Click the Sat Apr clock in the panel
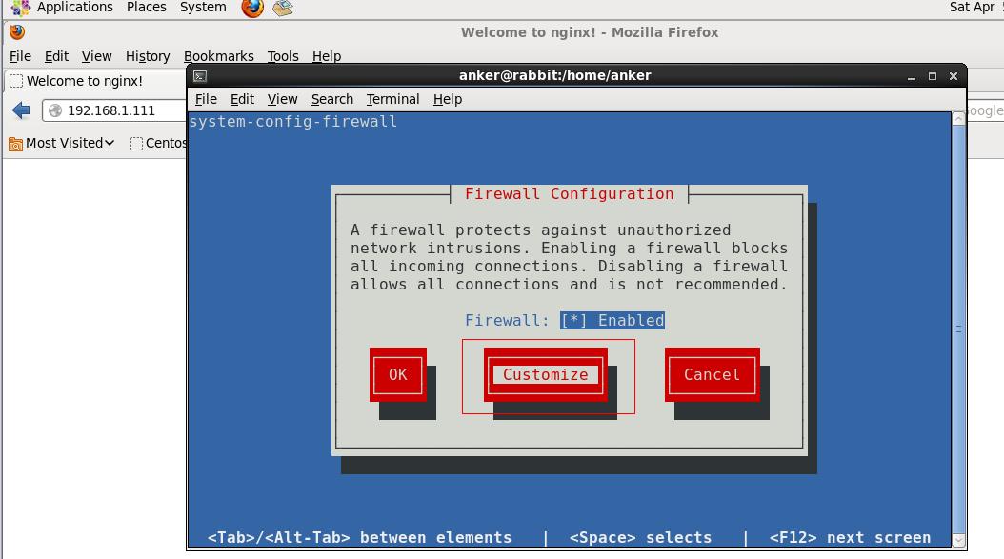The image size is (1004, 559). click(975, 8)
